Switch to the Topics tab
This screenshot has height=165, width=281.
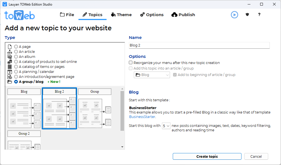click(x=92, y=15)
